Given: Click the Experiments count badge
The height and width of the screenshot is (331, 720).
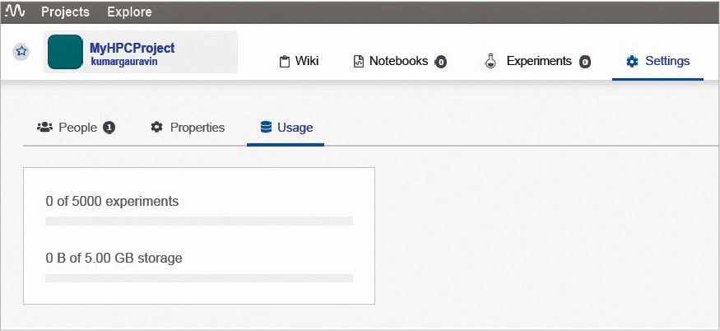Looking at the screenshot, I should 585,62.
